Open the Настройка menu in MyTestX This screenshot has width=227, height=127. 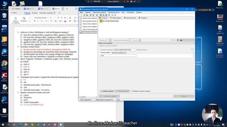click(x=131, y=12)
